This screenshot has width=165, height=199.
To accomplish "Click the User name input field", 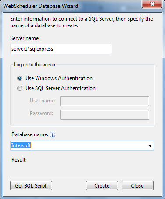I will [x=104, y=101].
